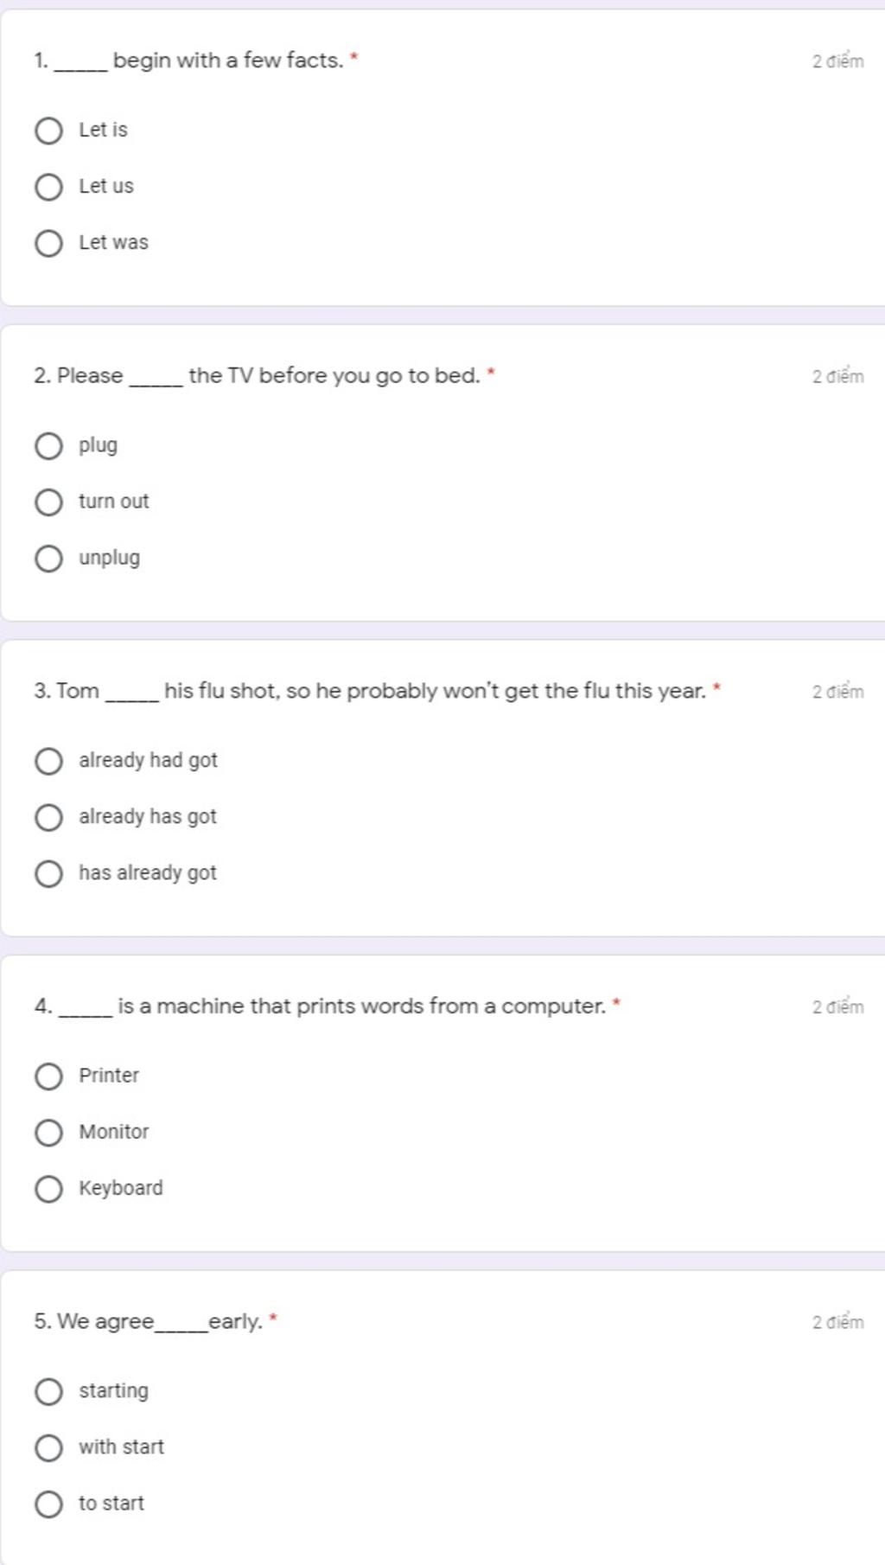The width and height of the screenshot is (885, 1565).
Task: Pick the "Let was" answer
Action: [48, 243]
